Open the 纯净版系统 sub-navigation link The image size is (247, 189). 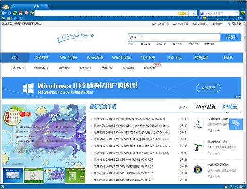tap(42, 68)
